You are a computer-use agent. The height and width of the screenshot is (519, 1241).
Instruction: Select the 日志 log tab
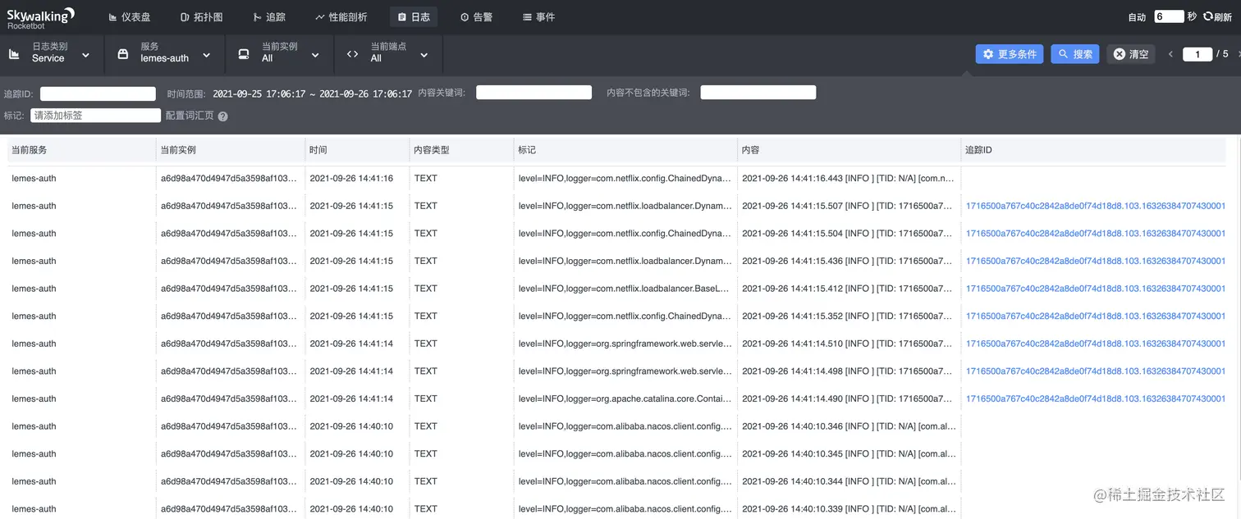(414, 17)
